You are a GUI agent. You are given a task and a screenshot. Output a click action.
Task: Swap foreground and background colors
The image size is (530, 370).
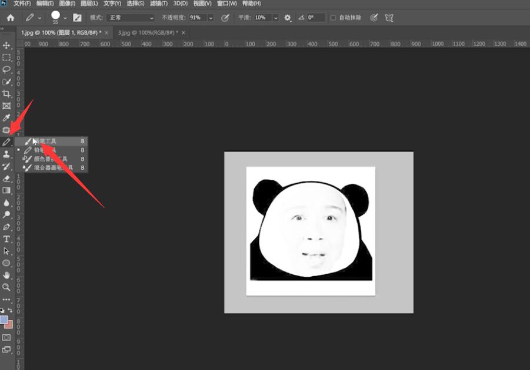click(x=10, y=311)
